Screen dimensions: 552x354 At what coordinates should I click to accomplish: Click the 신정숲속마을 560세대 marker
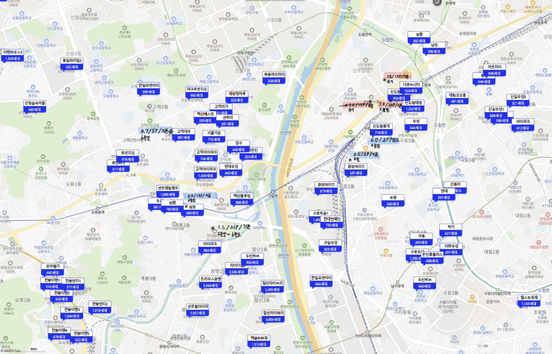(x=35, y=106)
